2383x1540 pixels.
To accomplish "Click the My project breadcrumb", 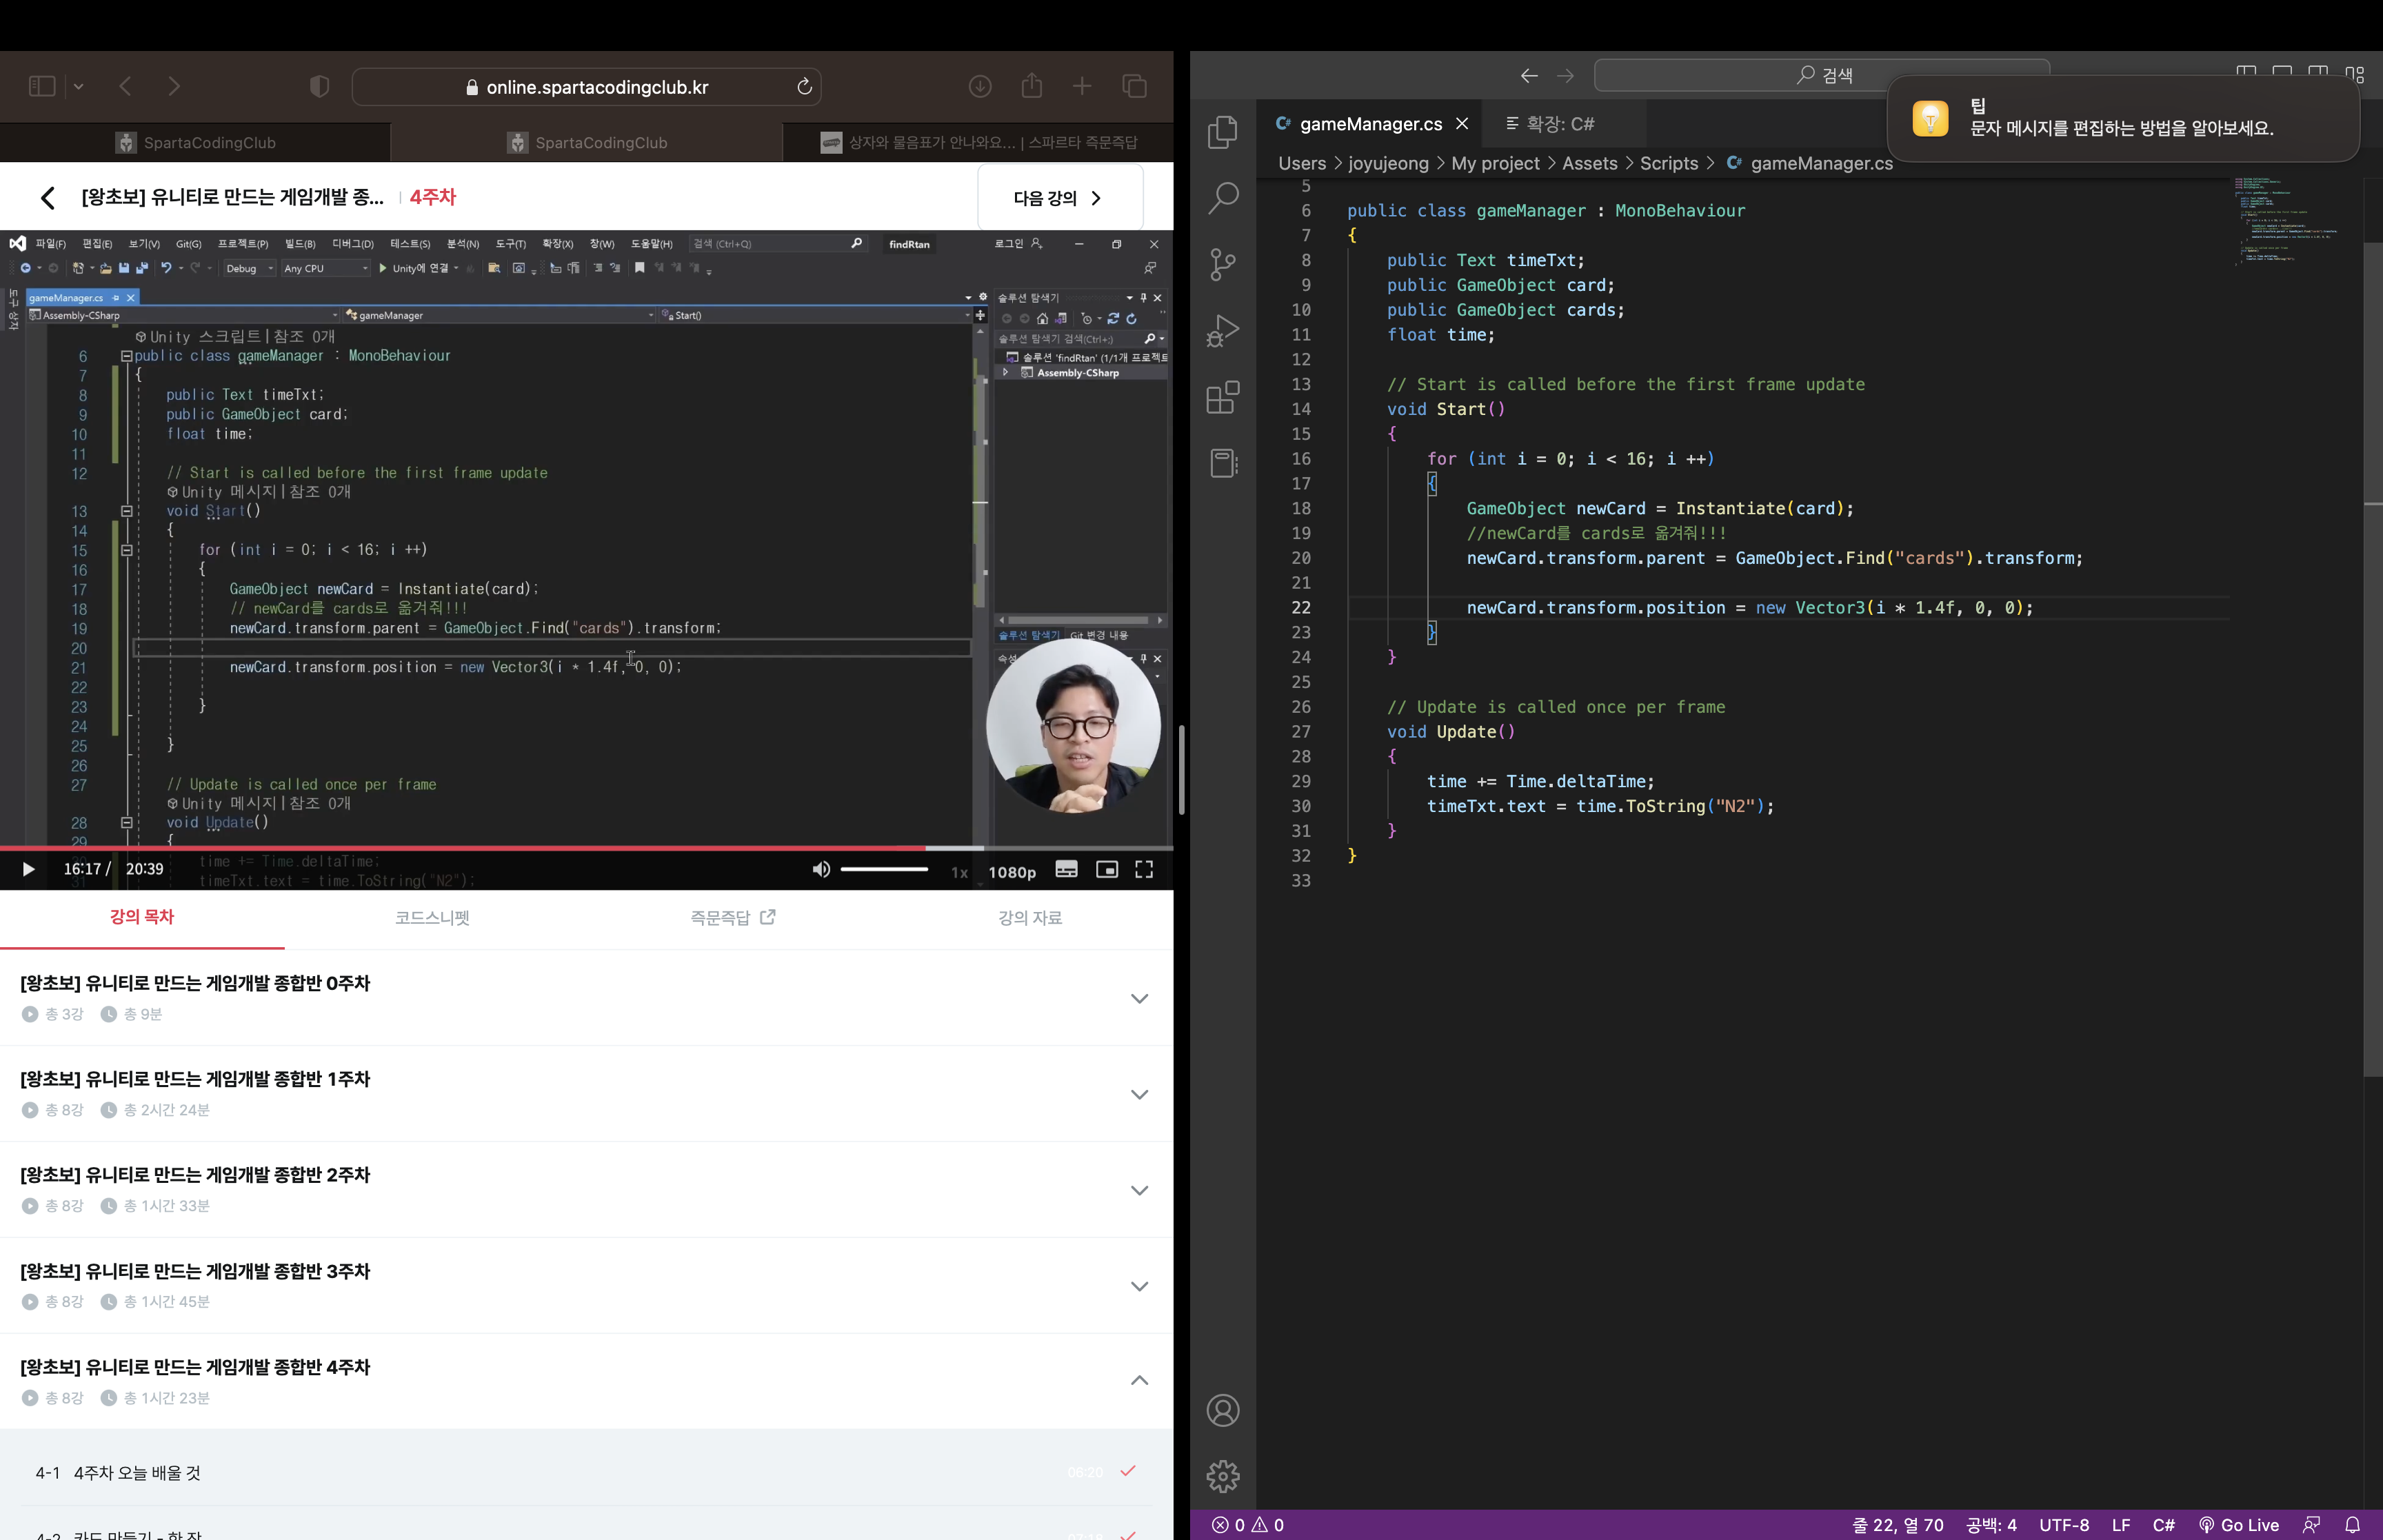I will coord(1495,163).
